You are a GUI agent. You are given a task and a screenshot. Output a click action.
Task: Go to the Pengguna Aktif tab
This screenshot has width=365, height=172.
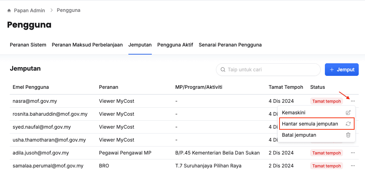point(175,45)
